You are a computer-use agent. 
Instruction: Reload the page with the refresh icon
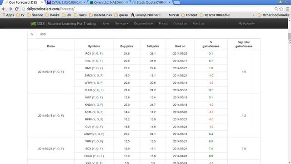(17, 9)
